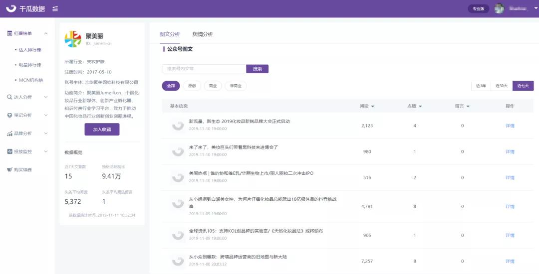Open 详情 for the 美周热点 article
Viewport: 539px width, 274px height.
tap(510, 178)
